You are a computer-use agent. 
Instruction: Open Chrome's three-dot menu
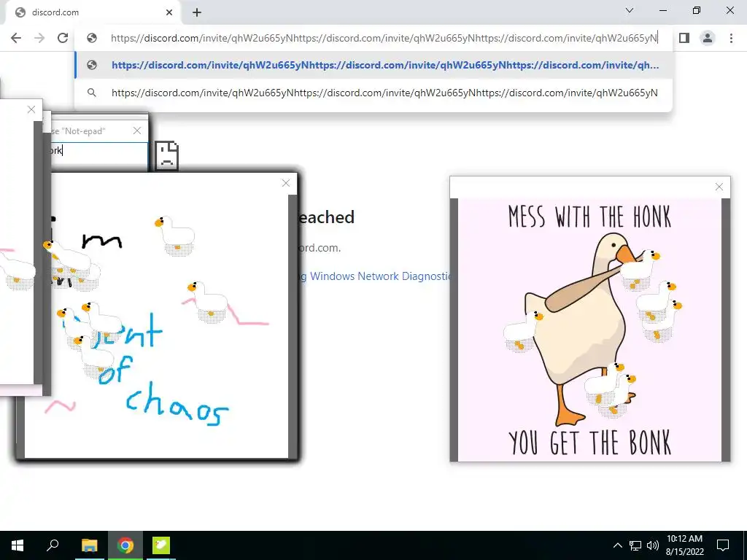click(x=731, y=38)
